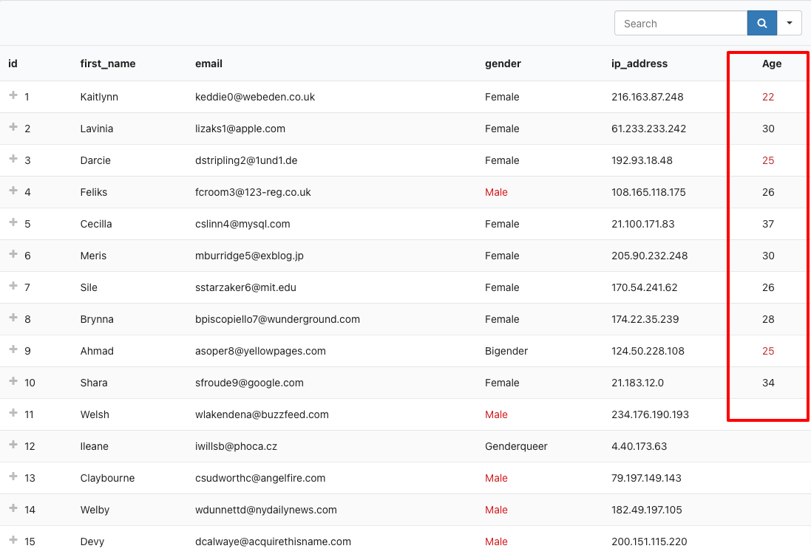The image size is (811, 557).
Task: Click plus icon beside row 13 Claybourne
Action: tap(13, 477)
